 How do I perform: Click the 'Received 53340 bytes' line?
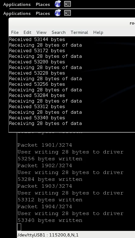(x=37, y=118)
